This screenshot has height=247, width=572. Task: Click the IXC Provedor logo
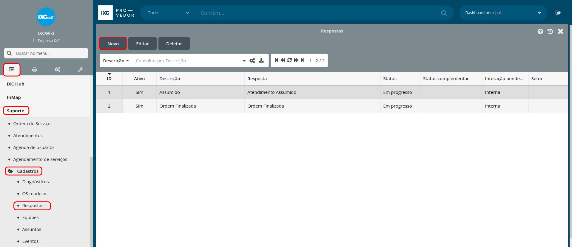click(x=116, y=13)
